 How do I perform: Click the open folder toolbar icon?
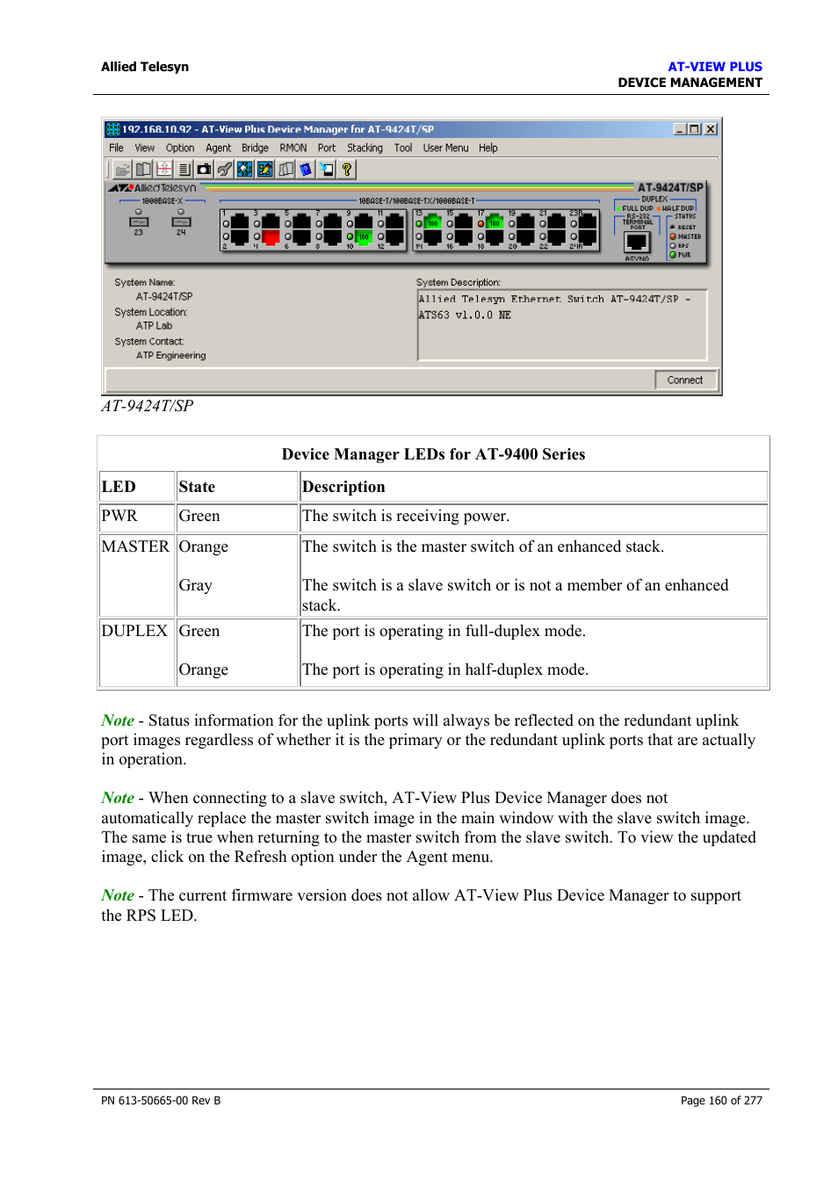point(123,170)
